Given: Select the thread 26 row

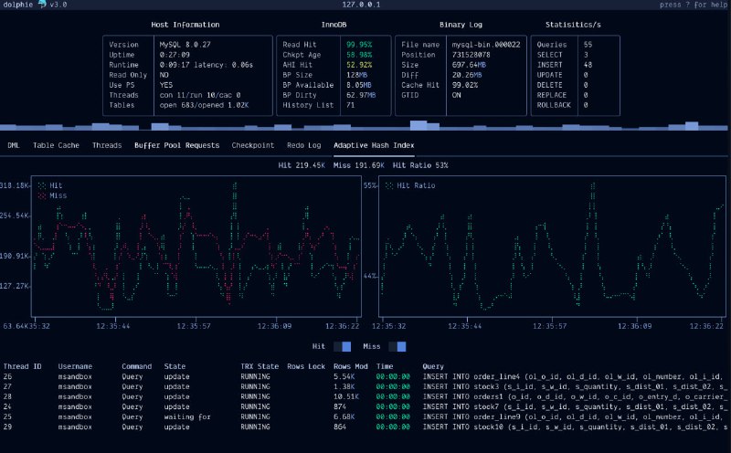Looking at the screenshot, I should point(365,376).
